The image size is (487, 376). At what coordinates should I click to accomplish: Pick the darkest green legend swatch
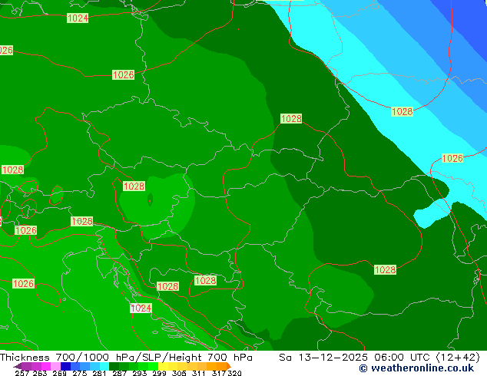coord(114,366)
